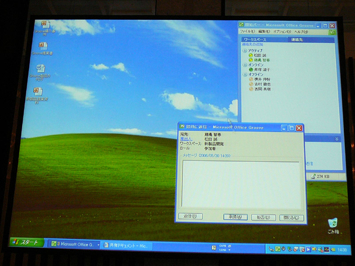Click the 3 Microsoft Office G. taskbar group
Viewport: 355px width, 266px height.
pyautogui.click(x=73, y=244)
